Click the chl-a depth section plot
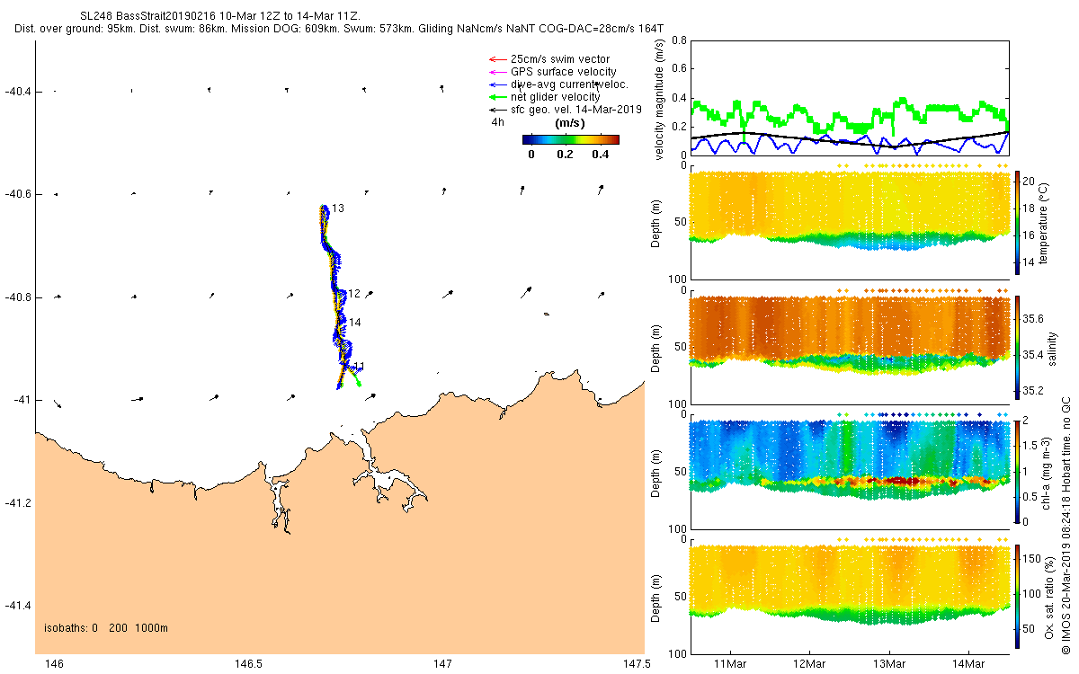Screen dimensions: 1079x674 (849, 472)
